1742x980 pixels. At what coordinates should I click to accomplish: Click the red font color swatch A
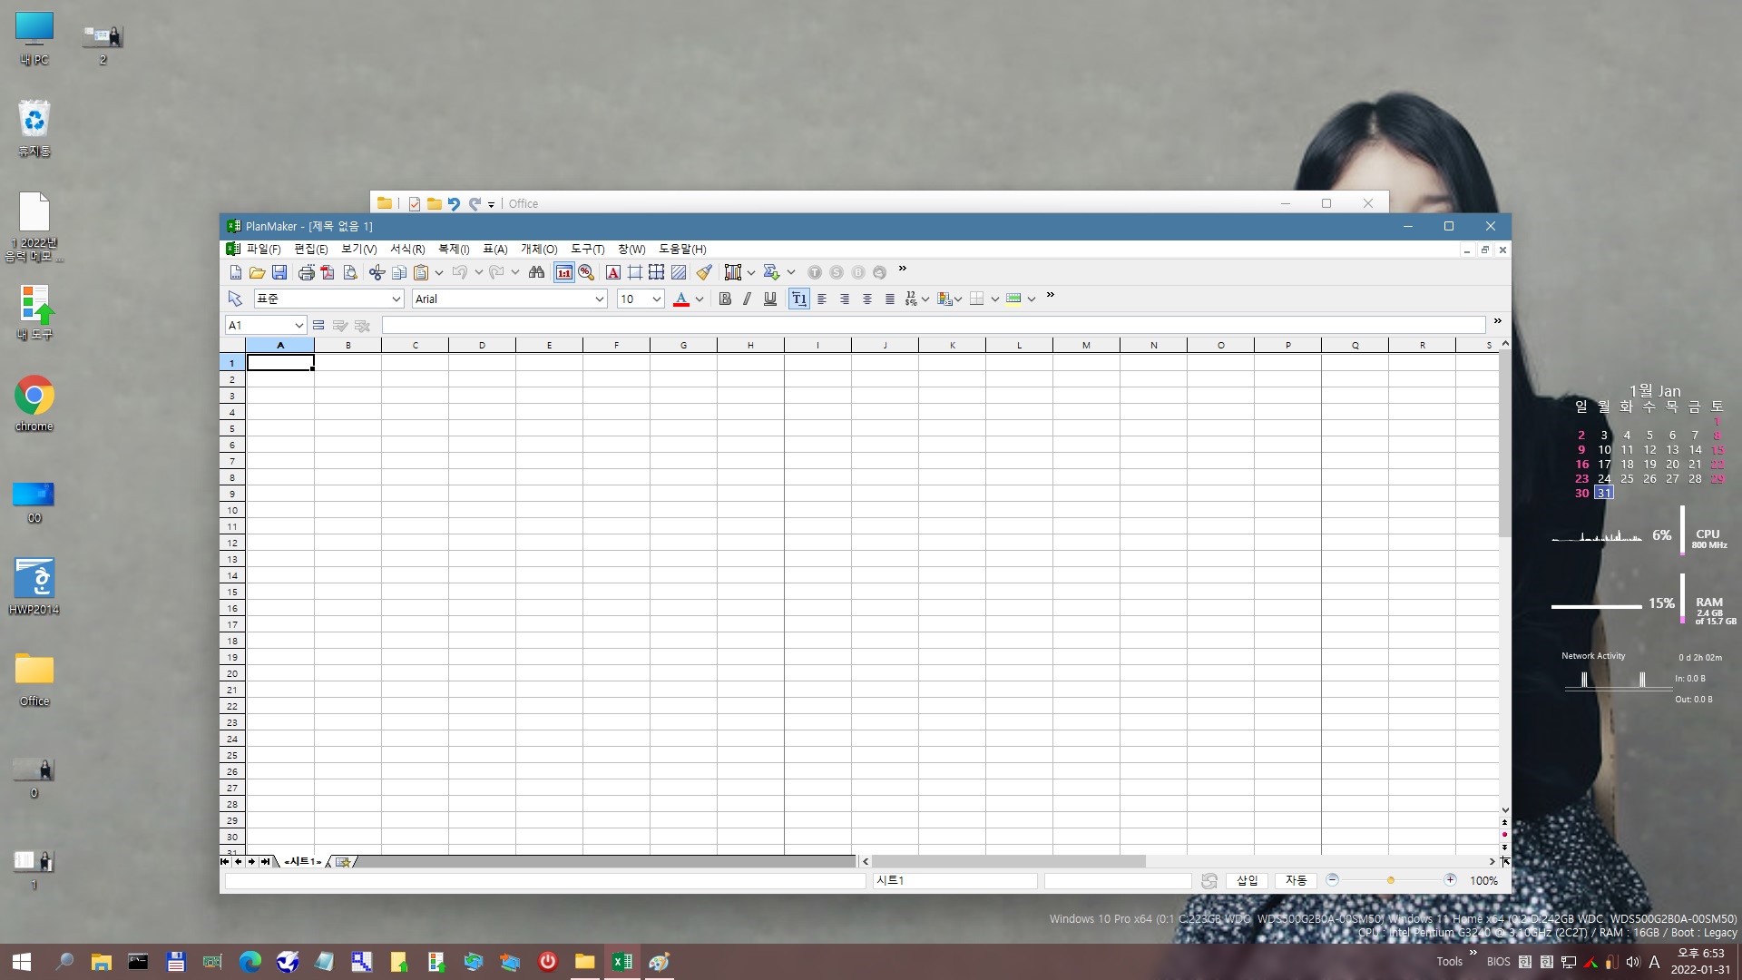click(x=681, y=299)
